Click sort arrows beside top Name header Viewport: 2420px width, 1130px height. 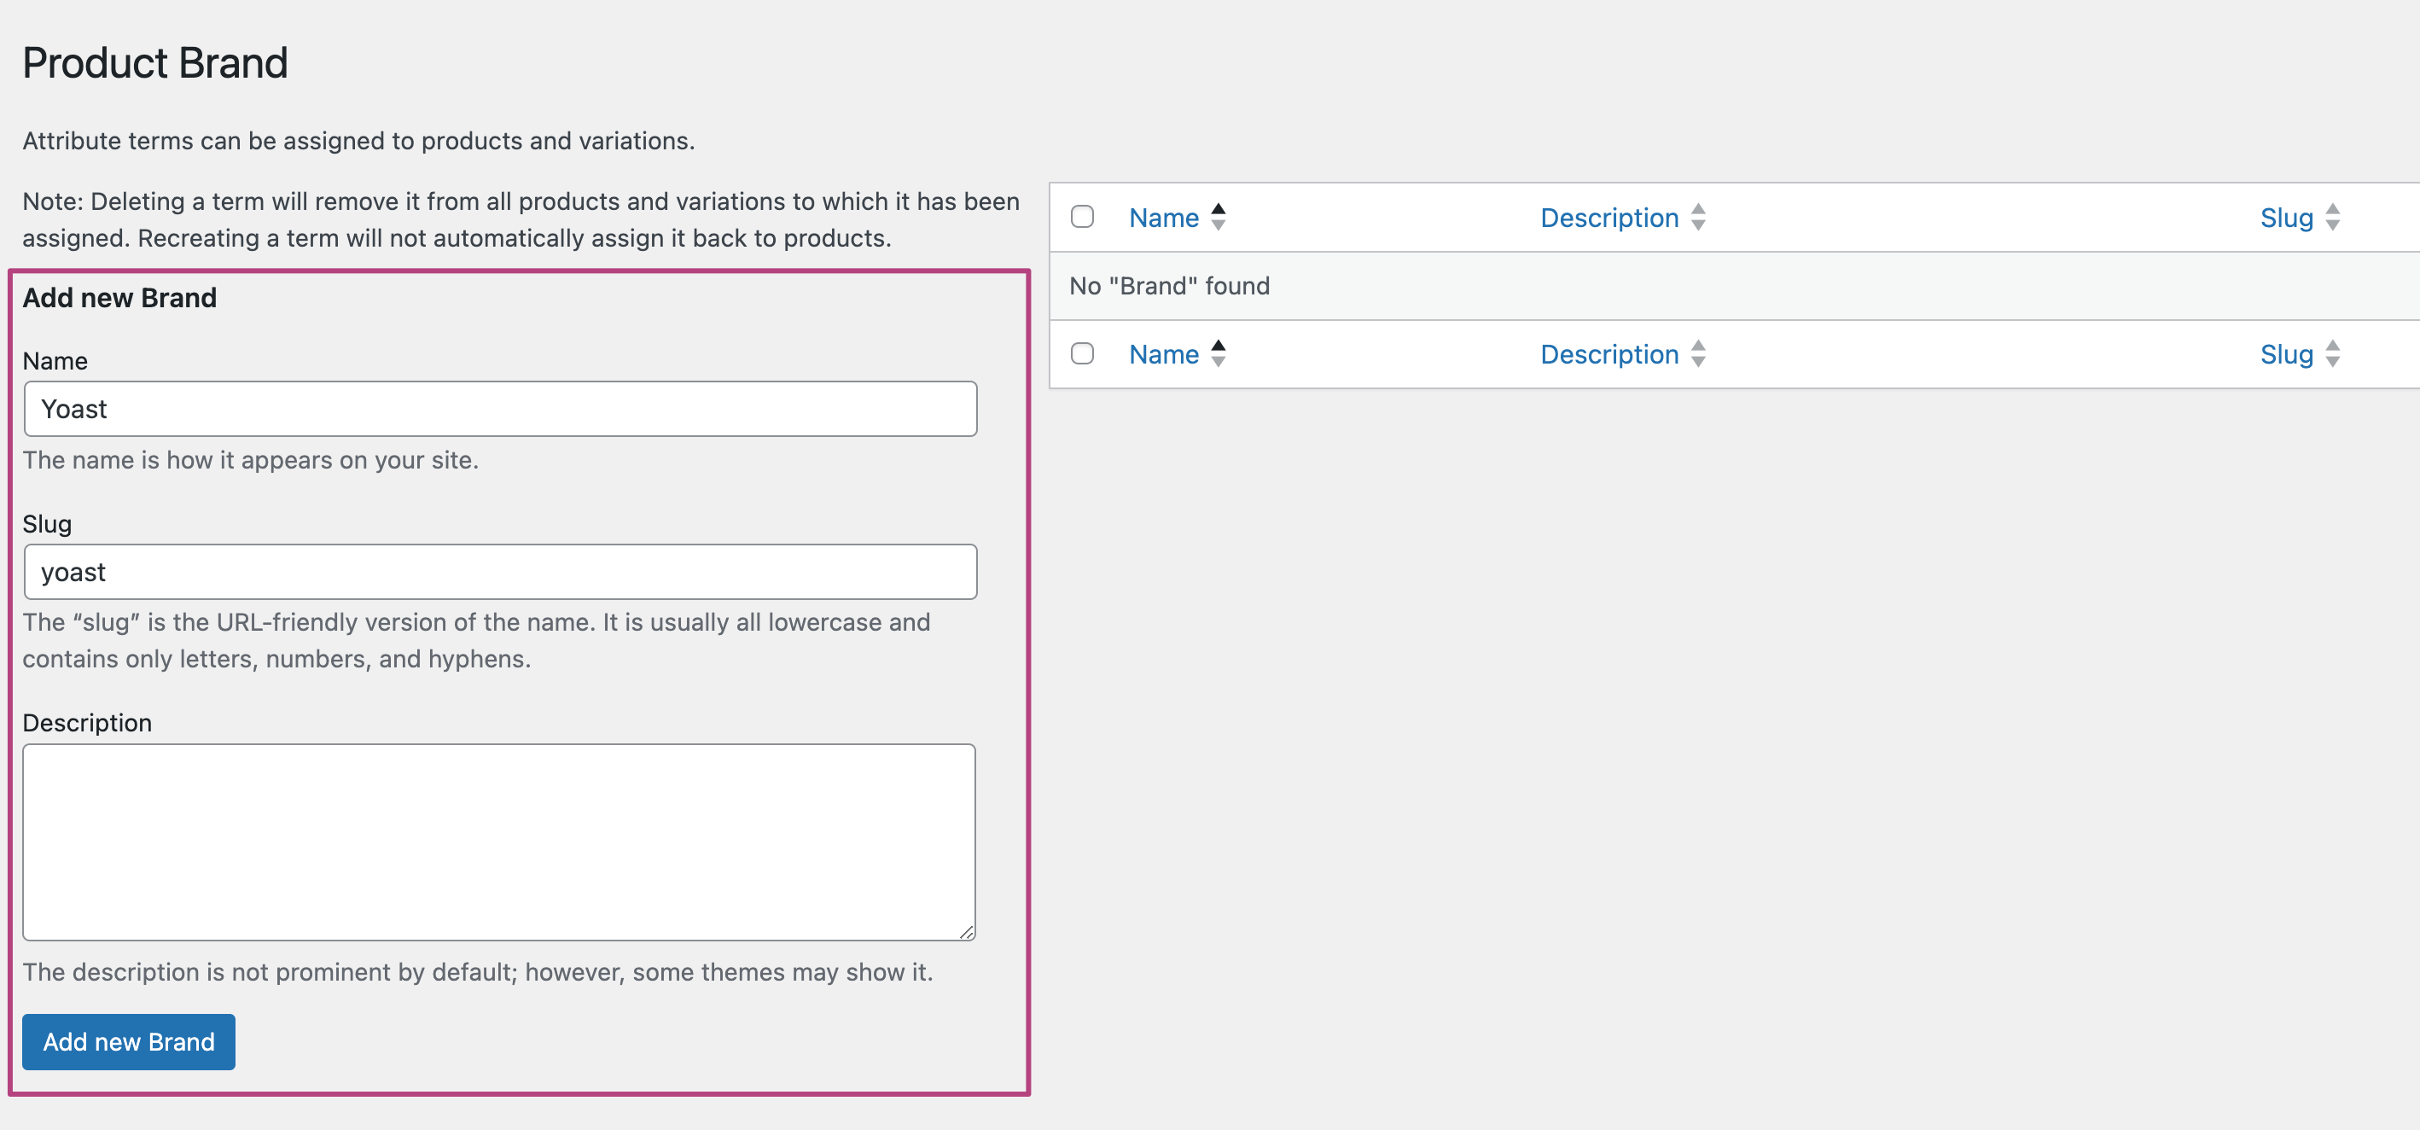click(x=1219, y=217)
